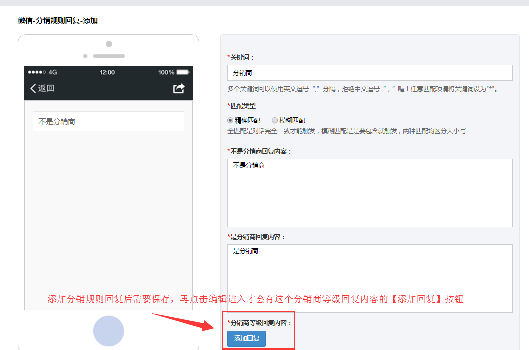Click the 12:00 time in status bar
Viewport: 529px width, 350px height.
(107, 72)
